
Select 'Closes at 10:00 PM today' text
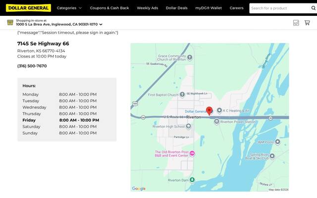point(42,56)
